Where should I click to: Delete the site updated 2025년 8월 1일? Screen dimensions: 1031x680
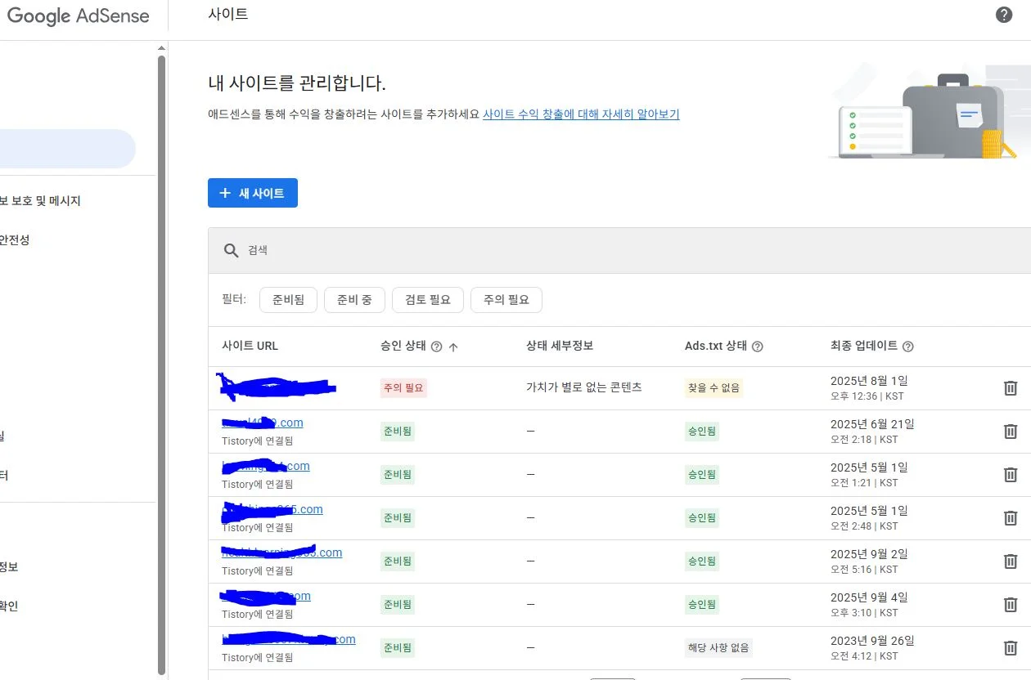(1011, 387)
